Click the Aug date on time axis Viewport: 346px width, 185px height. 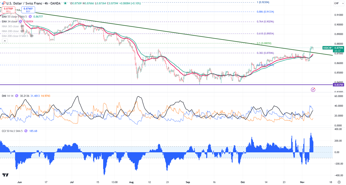click(x=131, y=182)
